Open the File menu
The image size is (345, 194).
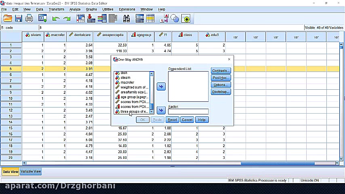click(x=4, y=9)
